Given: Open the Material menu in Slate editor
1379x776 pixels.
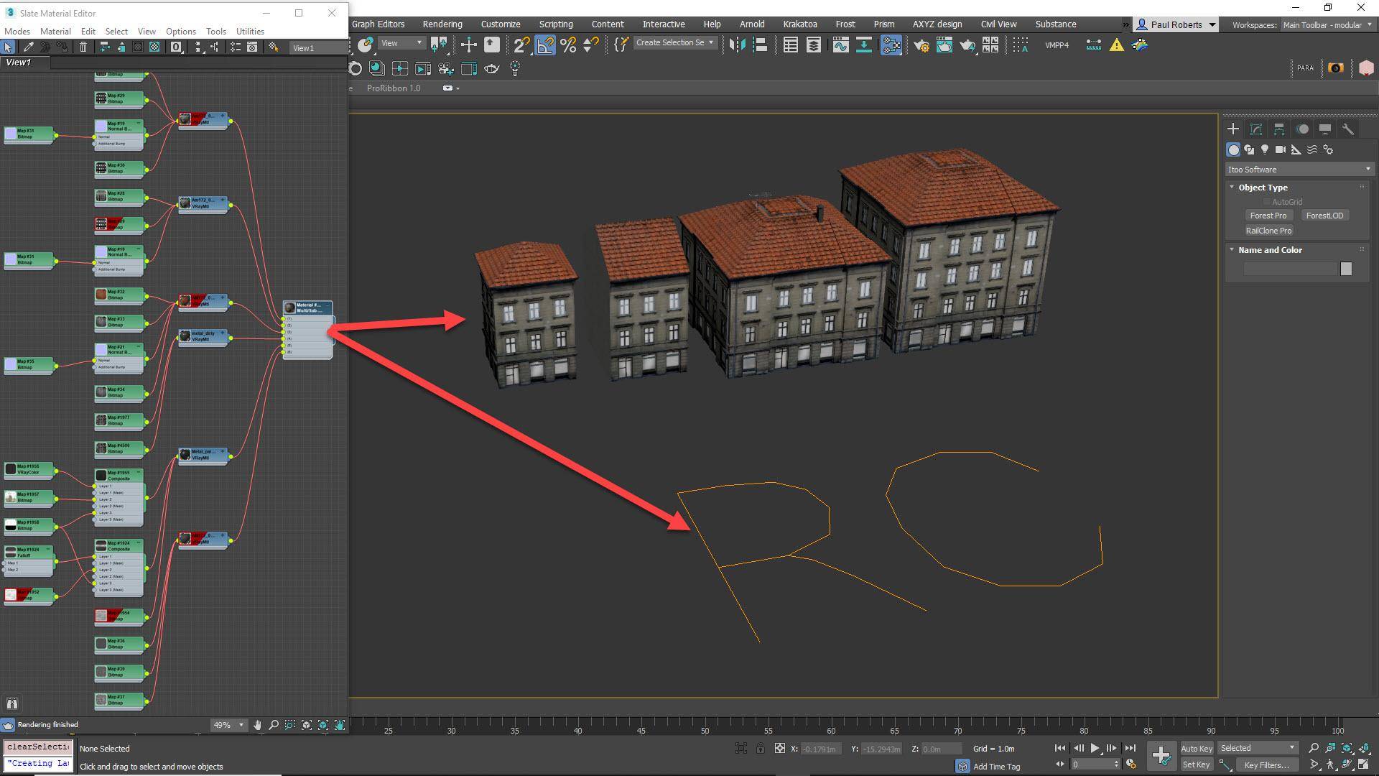Looking at the screenshot, I should point(55,31).
